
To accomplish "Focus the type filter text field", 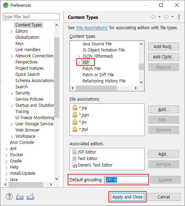I will tap(31, 17).
